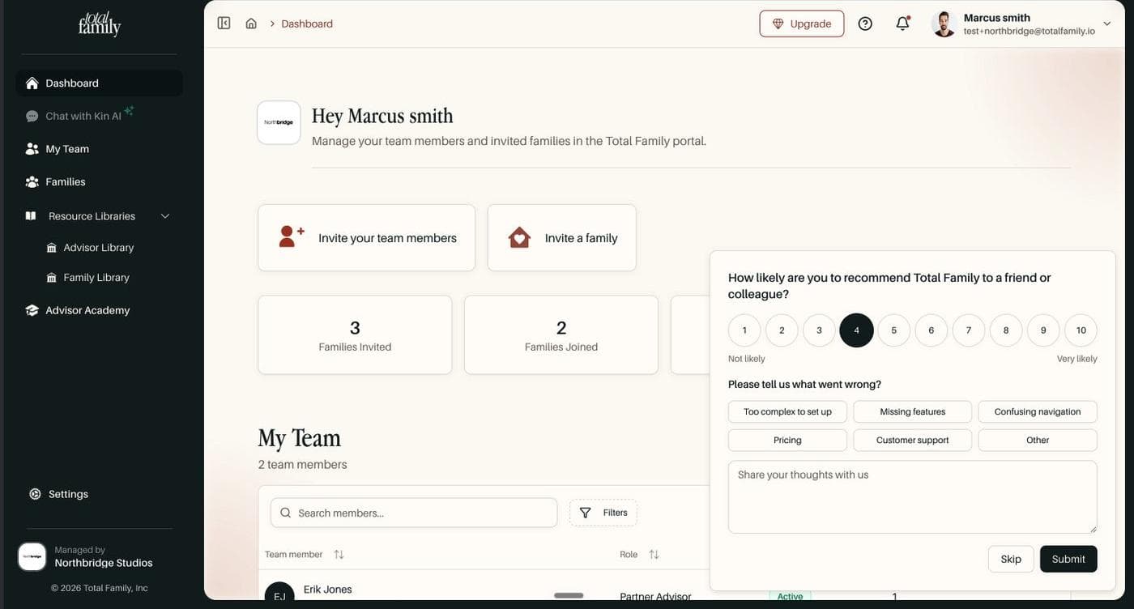Select rating 3
This screenshot has height=609, width=1134.
pyautogui.click(x=819, y=330)
